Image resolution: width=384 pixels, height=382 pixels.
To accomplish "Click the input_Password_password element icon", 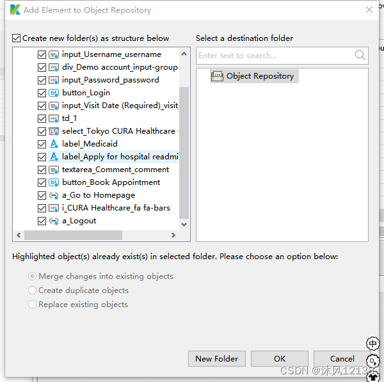I will pyautogui.click(x=54, y=80).
